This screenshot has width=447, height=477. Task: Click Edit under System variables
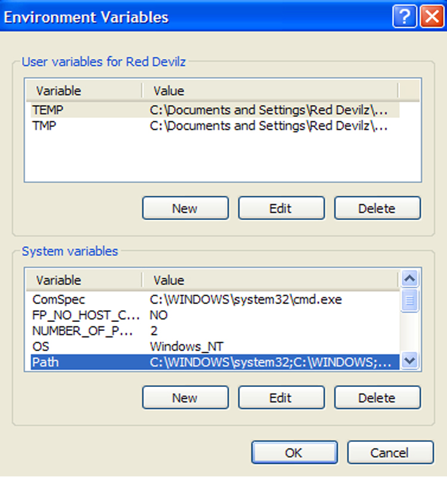[x=281, y=398]
